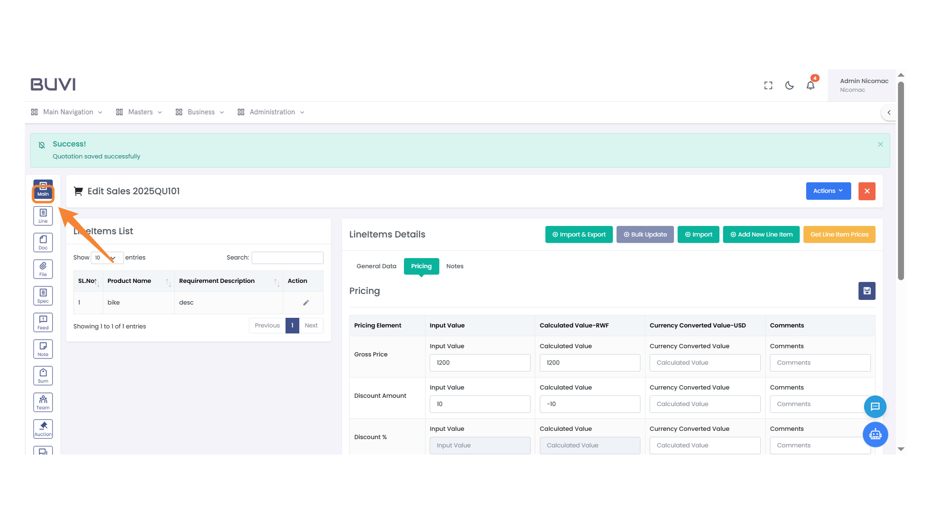Image resolution: width=931 pixels, height=524 pixels.
Task: Toggle fullscreen mode icon
Action: 768,86
